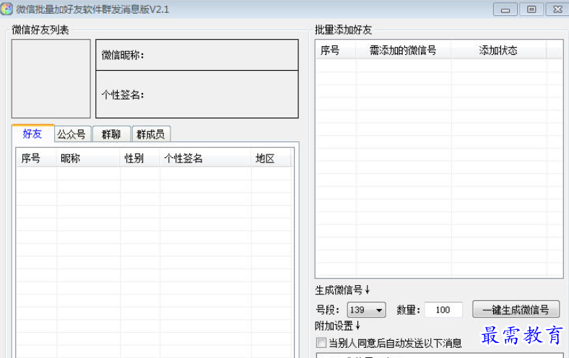The image size is (569, 358).
Task: Open the 公众号 tab
Action: pos(73,134)
